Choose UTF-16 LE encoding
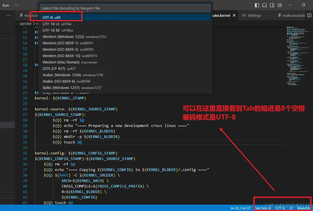The image size is (313, 211). pos(125,24)
